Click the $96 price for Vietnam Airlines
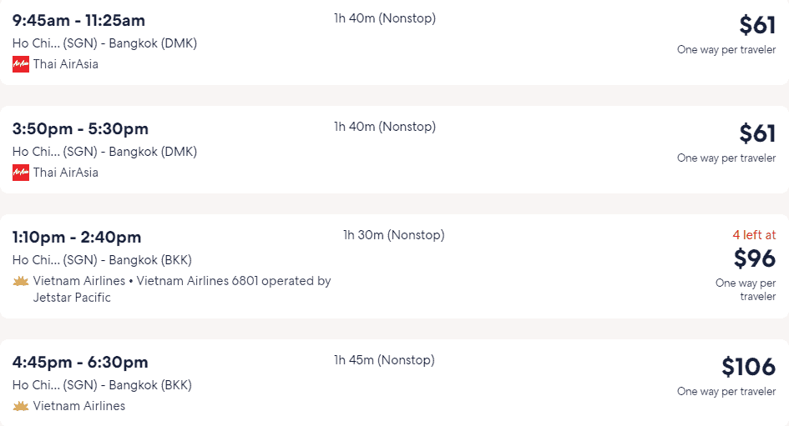Viewport: 789px width, 426px height. click(x=755, y=258)
